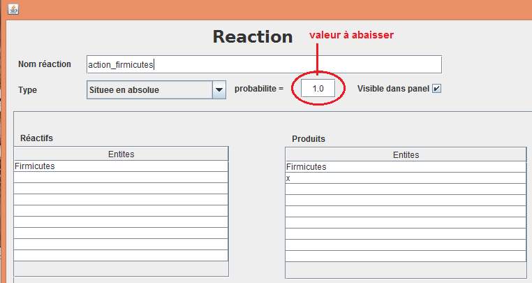This screenshot has height=283, width=532.
Task: Select first empty row under Firmicutes in Réactifs
Action: [x=121, y=177]
